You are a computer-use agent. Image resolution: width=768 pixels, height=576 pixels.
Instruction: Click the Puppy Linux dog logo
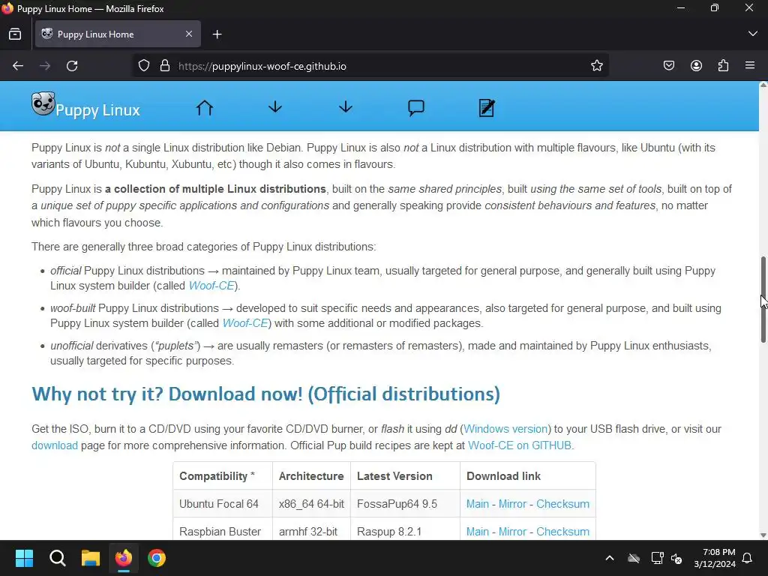(43, 103)
